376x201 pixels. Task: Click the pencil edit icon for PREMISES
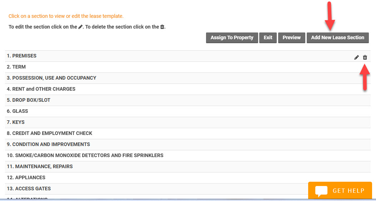click(x=356, y=57)
